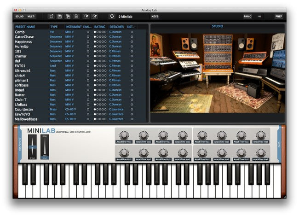Set five-dot rating for crumar preset
Image resolution: width=299 pixels, height=216 pixels.
105,56
